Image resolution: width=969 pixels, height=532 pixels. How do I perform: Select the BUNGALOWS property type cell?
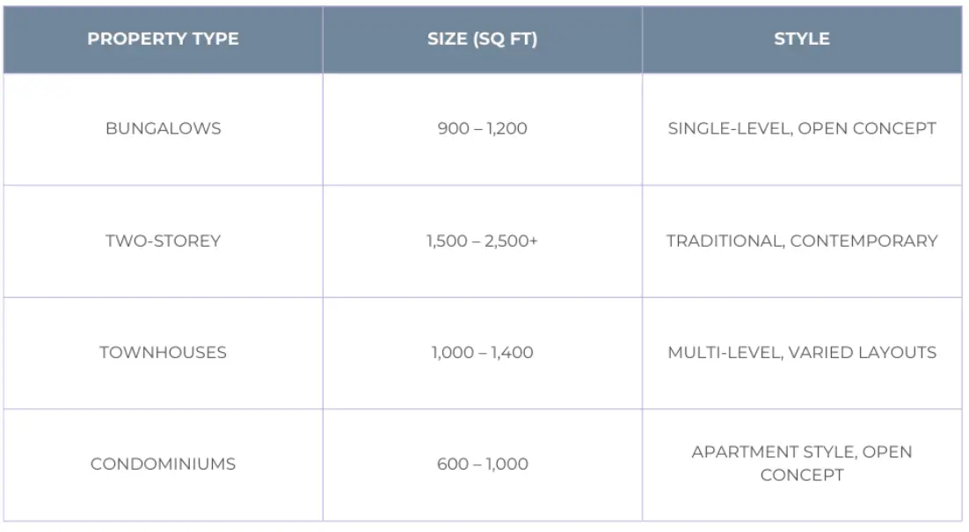163,128
